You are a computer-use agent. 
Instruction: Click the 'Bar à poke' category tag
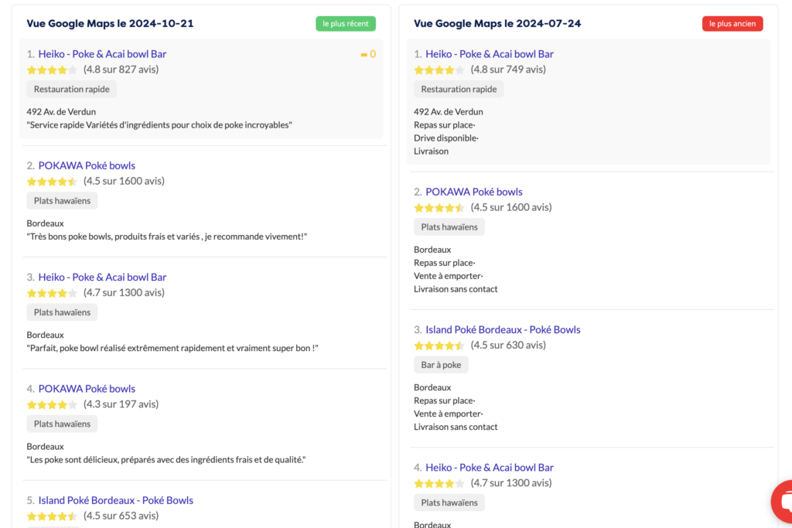441,365
